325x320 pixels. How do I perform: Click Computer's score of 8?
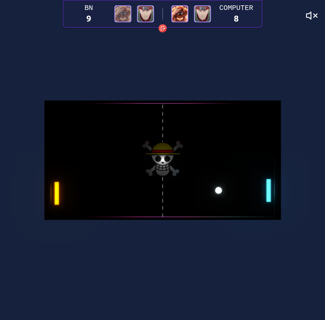click(x=236, y=19)
